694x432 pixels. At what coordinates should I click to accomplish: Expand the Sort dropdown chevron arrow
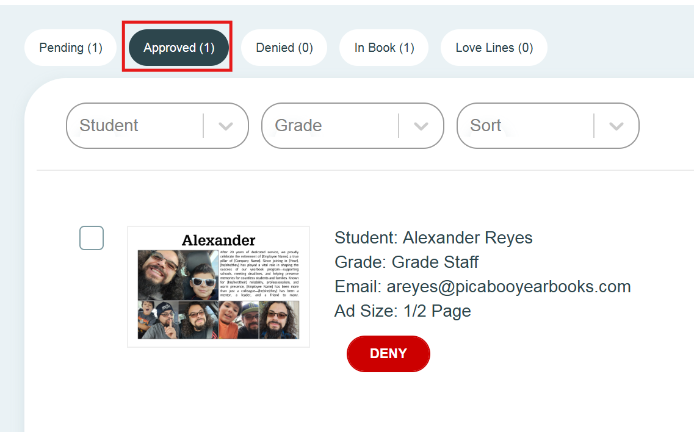[x=616, y=126]
